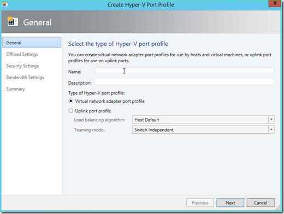The width and height of the screenshot is (284, 214).
Task: Click the "Type of Hyper-V port profile:" label
Action: click(96, 93)
